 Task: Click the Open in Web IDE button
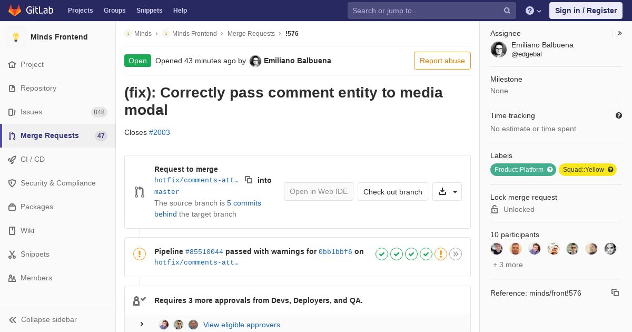[319, 191]
